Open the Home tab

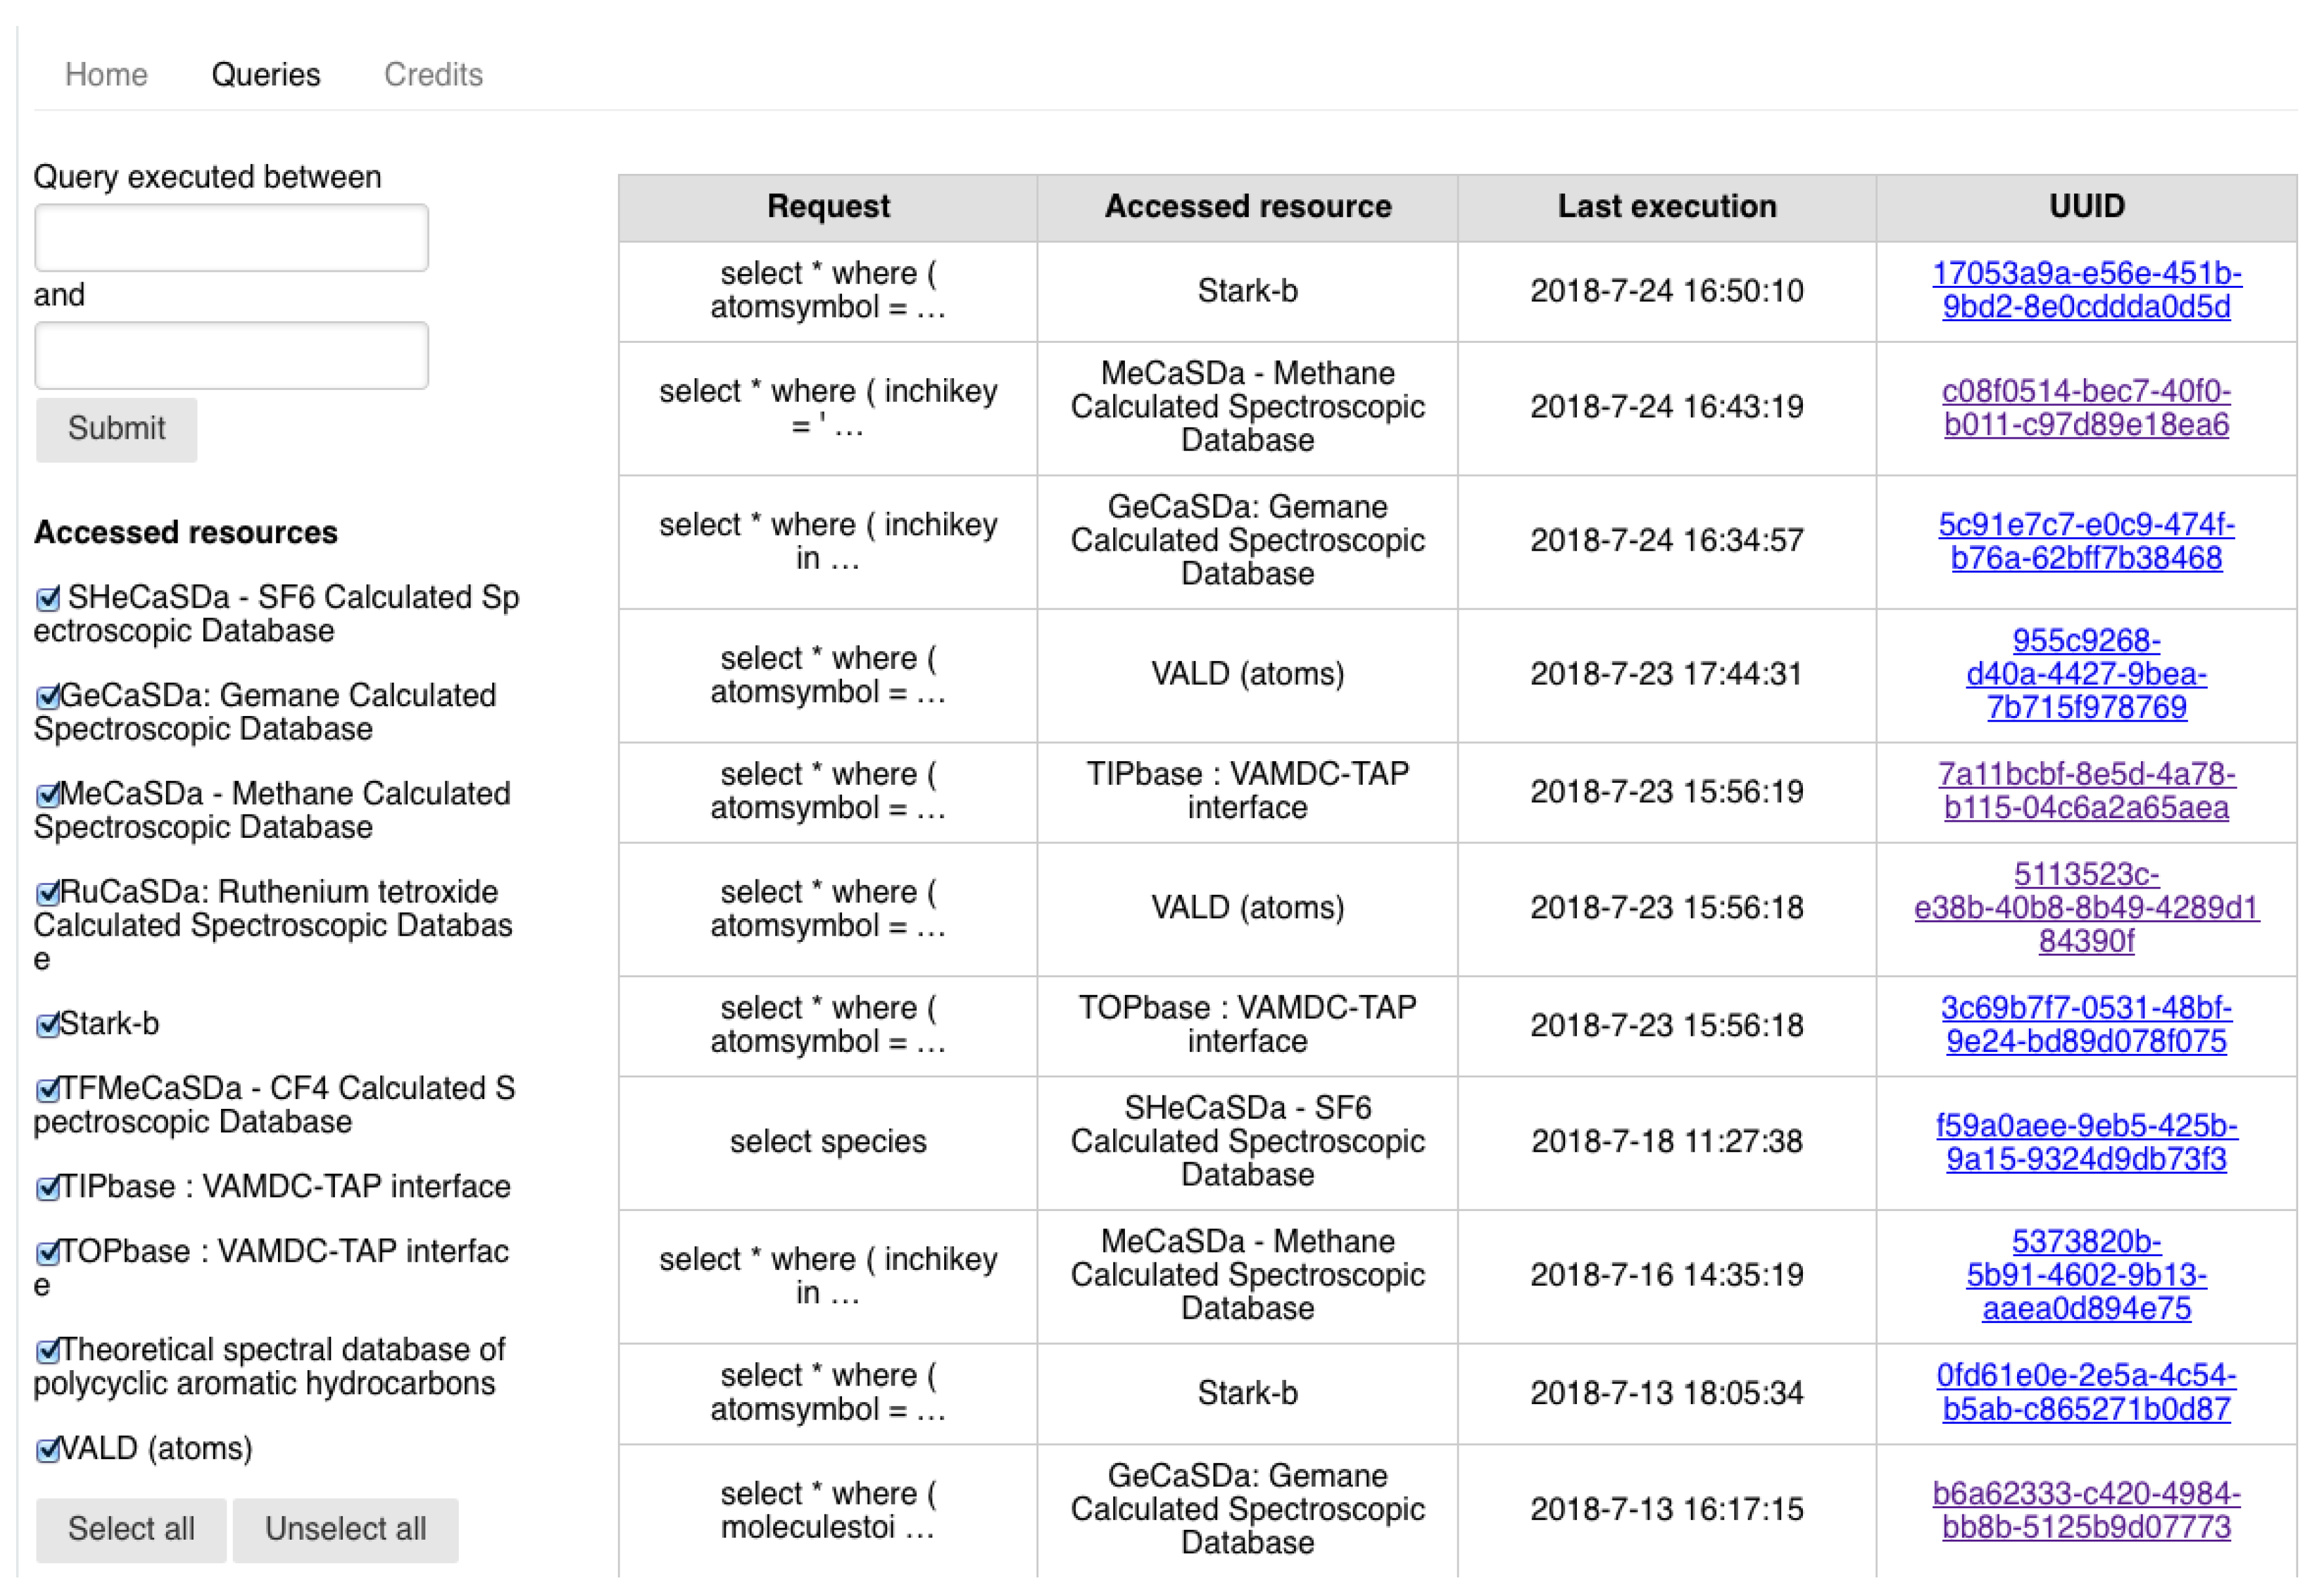coord(106,75)
